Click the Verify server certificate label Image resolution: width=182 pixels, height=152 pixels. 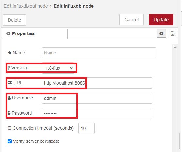[x=36, y=141]
